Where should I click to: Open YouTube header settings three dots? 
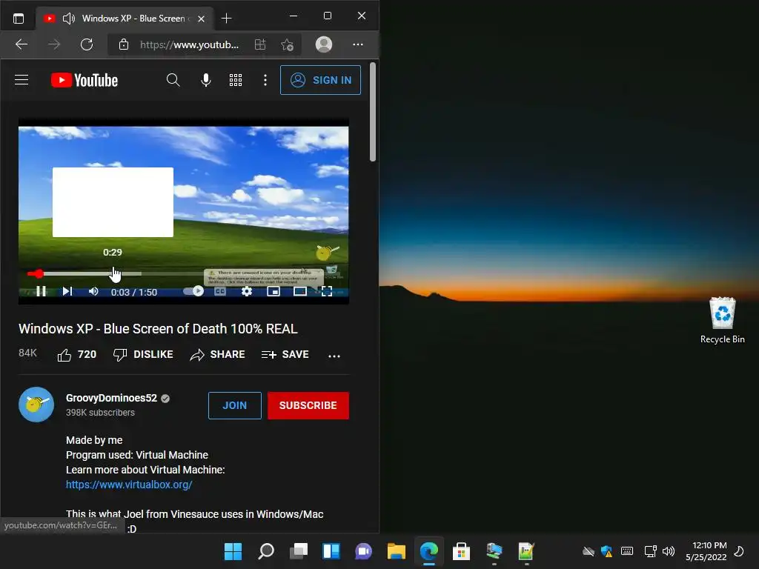(x=265, y=80)
